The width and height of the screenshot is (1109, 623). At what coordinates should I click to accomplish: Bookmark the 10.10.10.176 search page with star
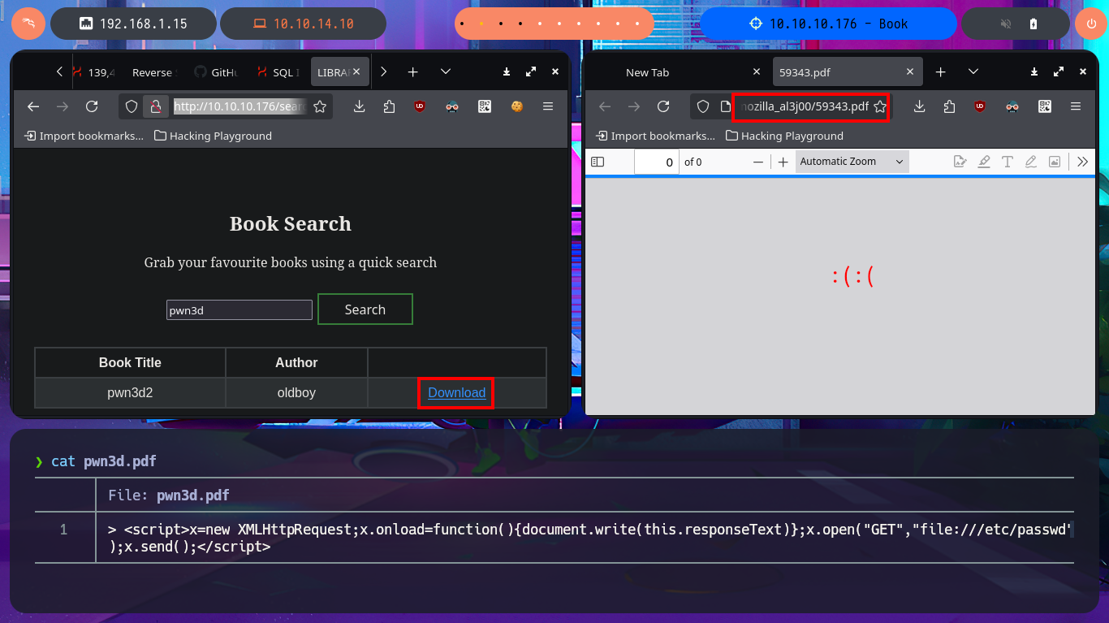320,106
